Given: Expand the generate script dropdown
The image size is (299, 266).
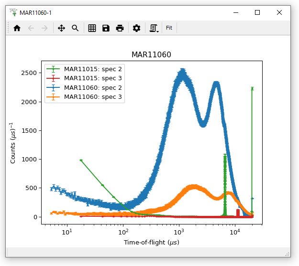Looking at the screenshot, I should coord(154,29).
